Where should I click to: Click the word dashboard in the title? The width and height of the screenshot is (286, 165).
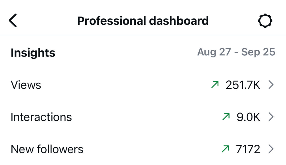pos(179,21)
